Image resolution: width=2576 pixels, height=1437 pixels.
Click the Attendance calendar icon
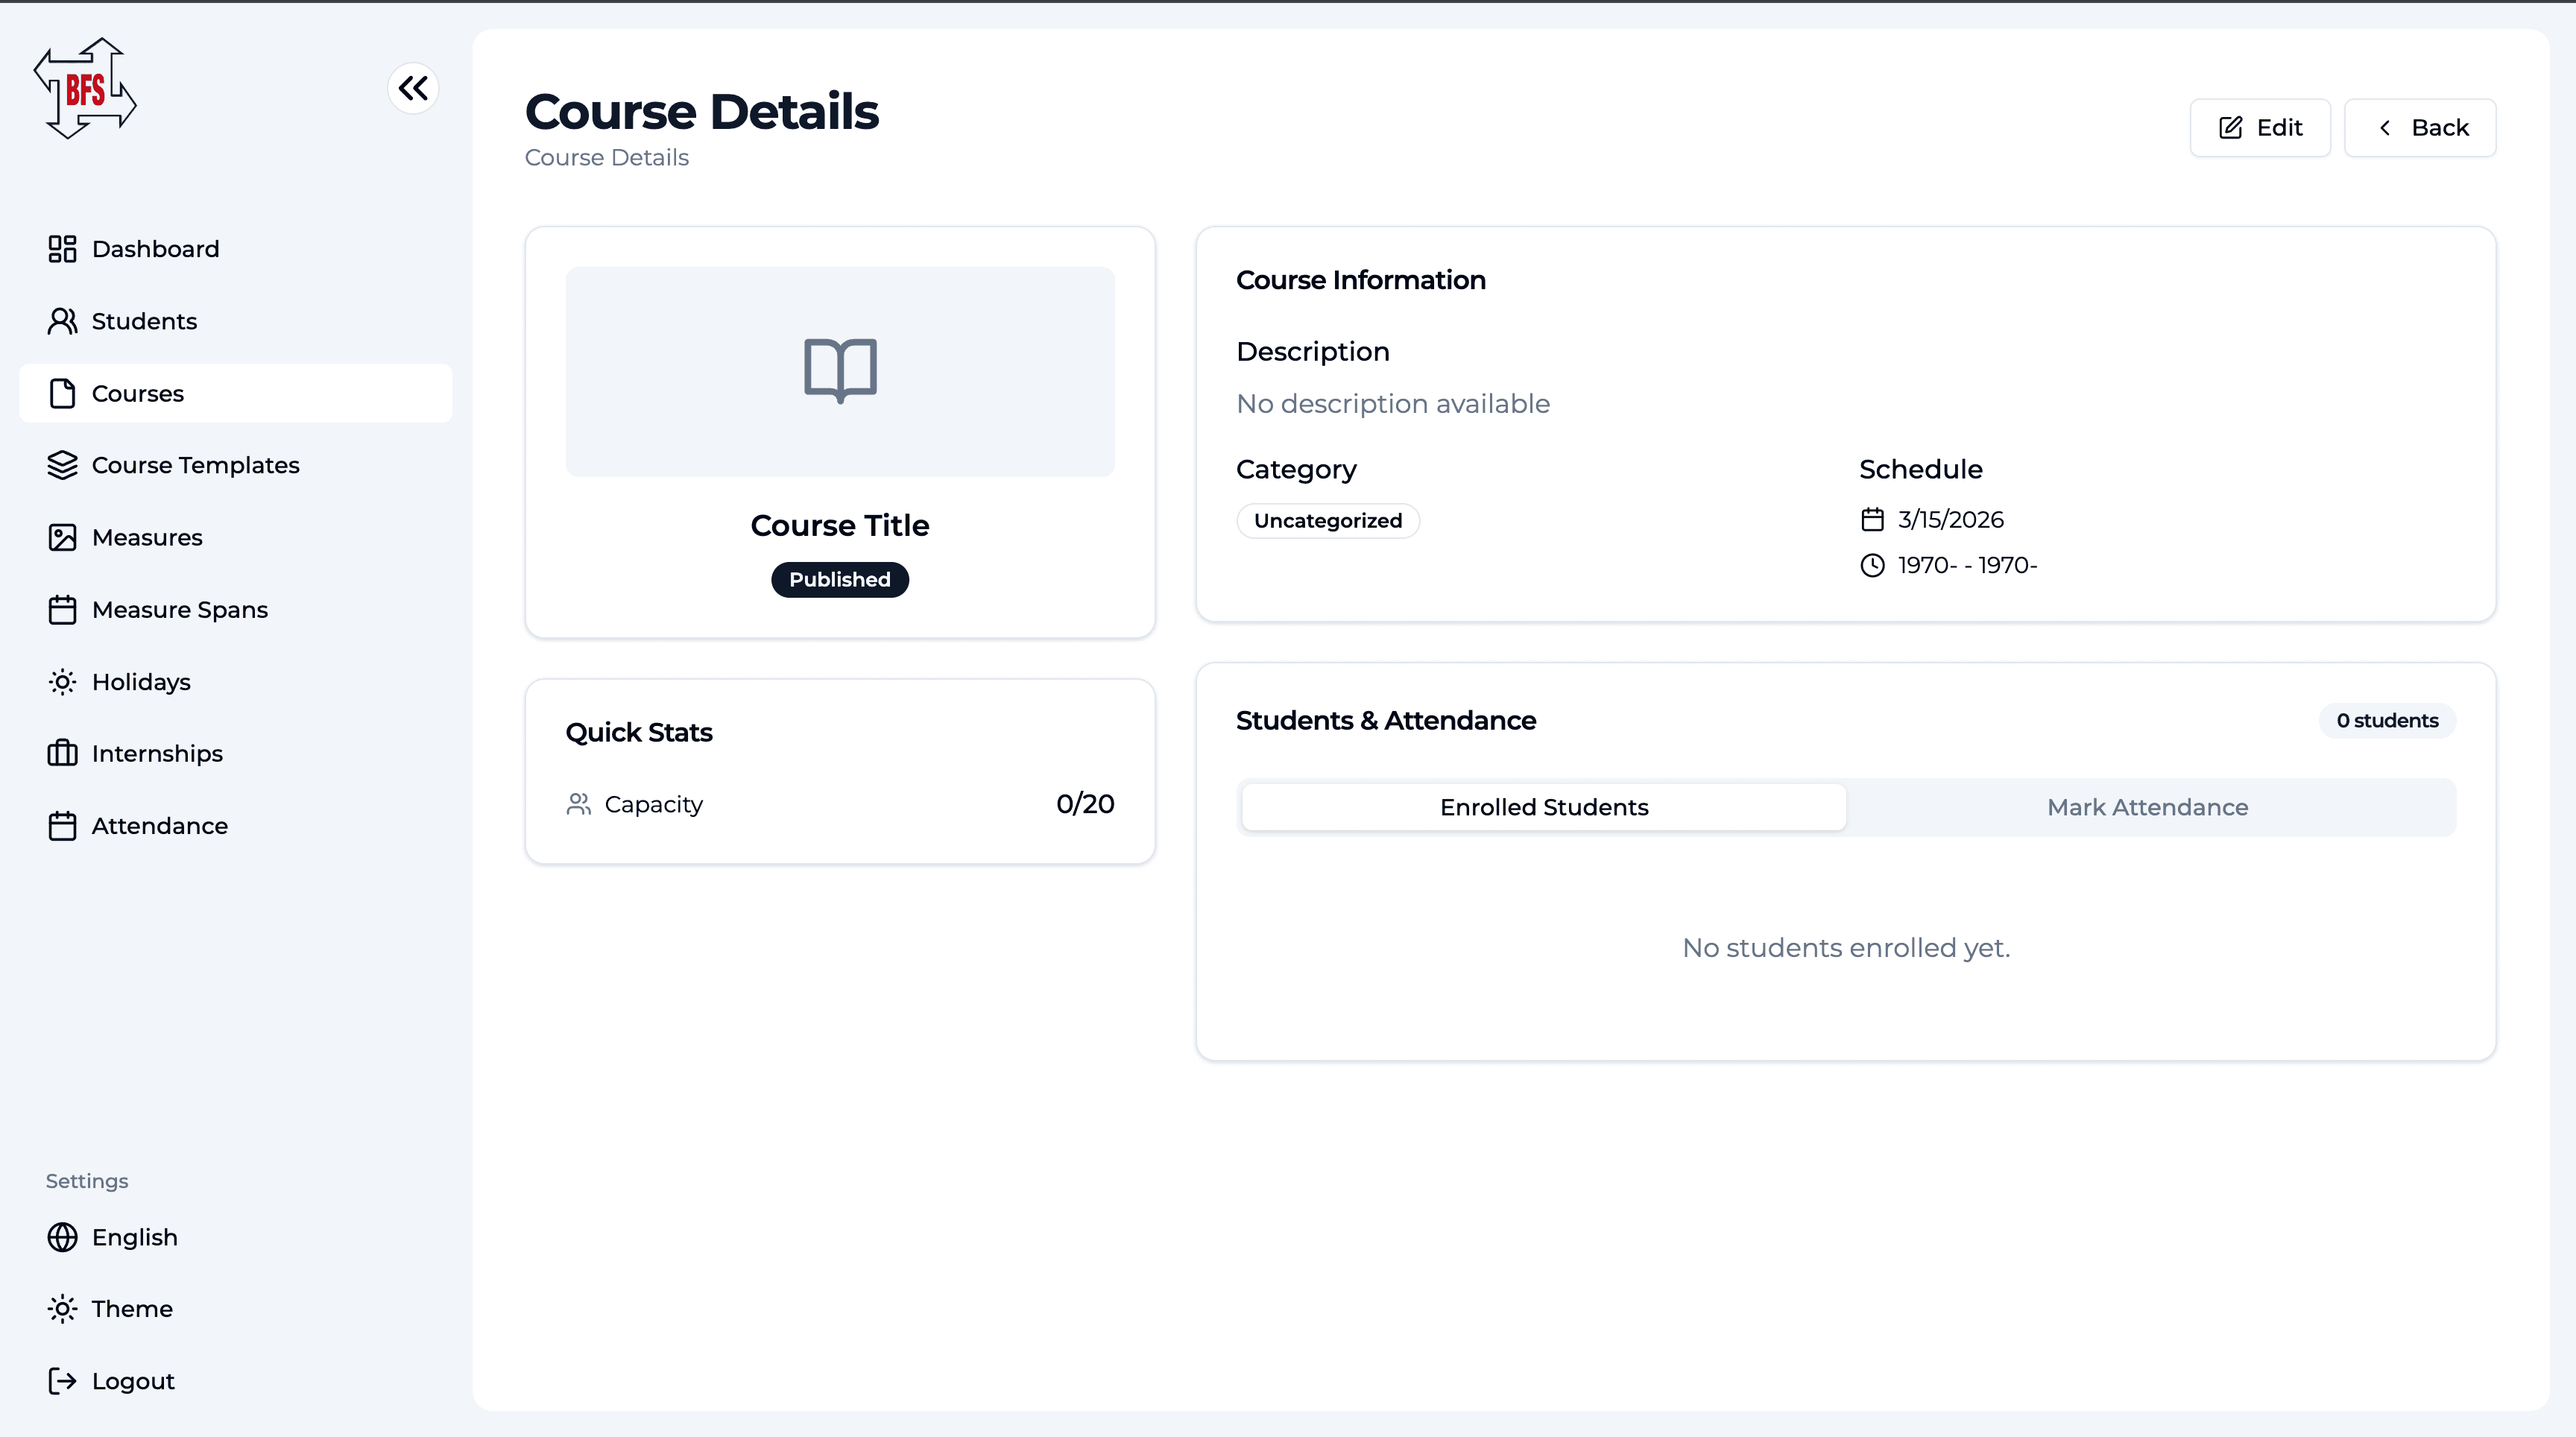(x=62, y=826)
